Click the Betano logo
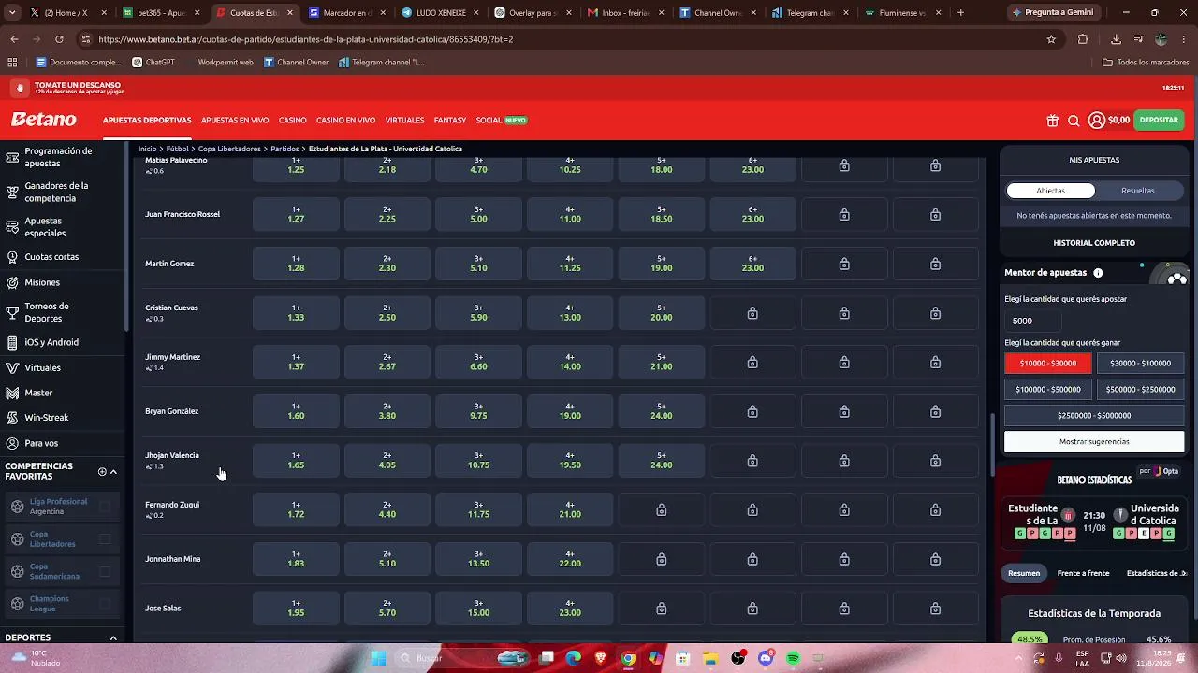The width and height of the screenshot is (1198, 673). 44,120
